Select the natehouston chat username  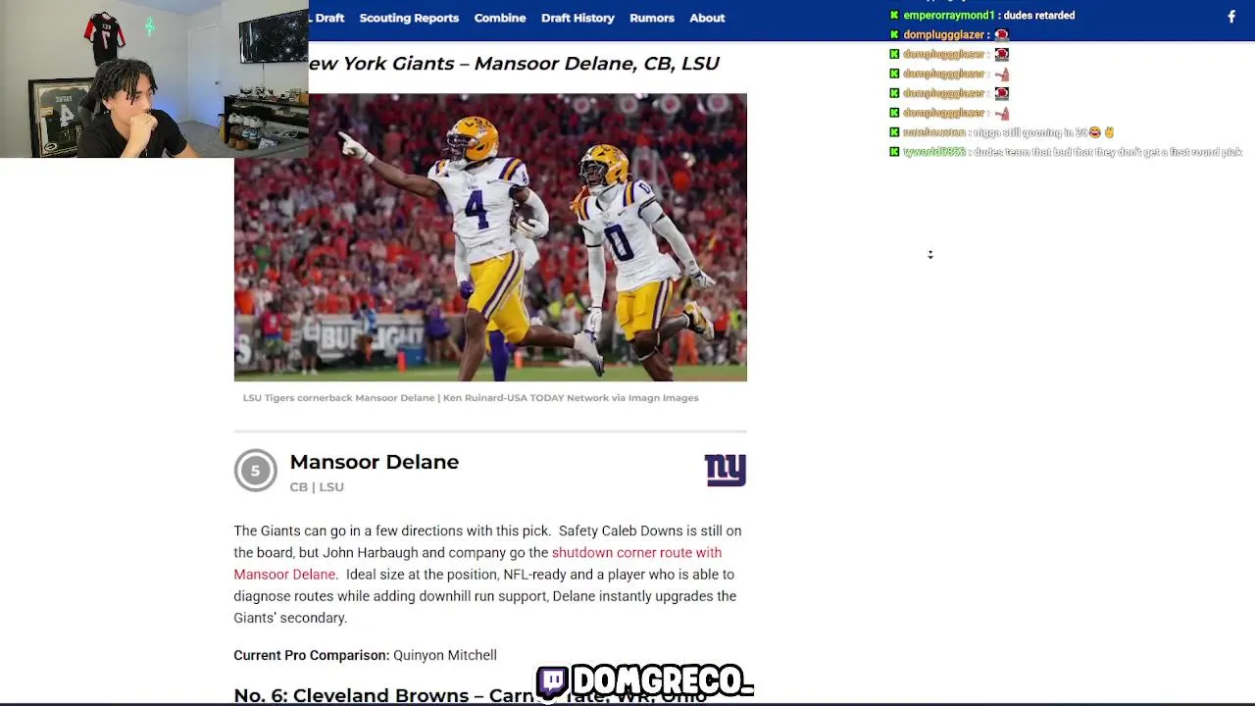[x=934, y=132]
